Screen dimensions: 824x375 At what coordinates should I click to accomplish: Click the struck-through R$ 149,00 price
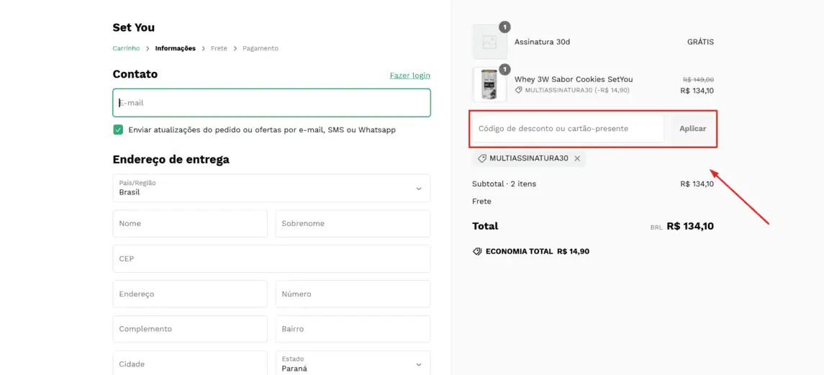point(698,79)
